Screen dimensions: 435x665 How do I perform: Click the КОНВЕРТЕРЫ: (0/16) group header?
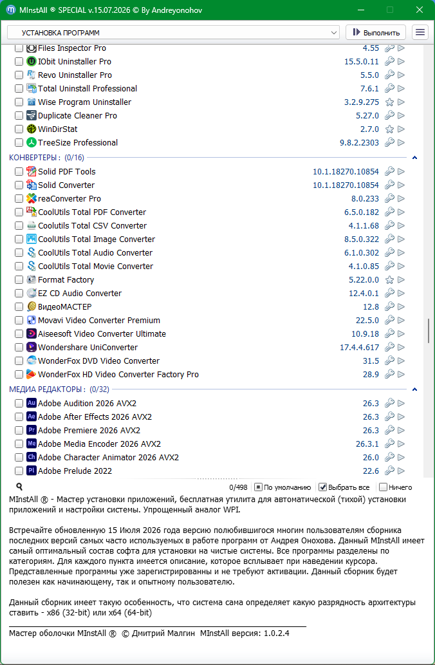point(46,158)
